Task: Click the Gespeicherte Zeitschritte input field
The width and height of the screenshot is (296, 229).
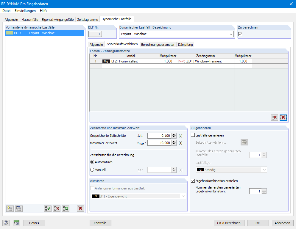Action: (159, 136)
